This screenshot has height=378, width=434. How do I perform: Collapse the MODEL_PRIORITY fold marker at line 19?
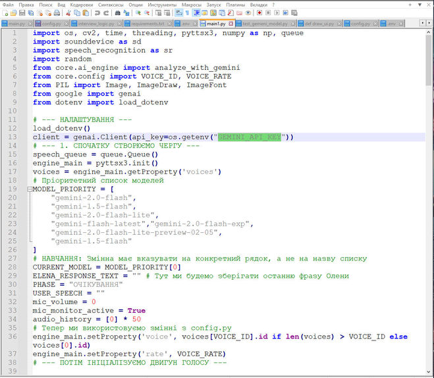[30, 189]
